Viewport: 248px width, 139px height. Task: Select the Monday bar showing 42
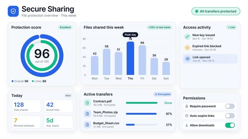(x=94, y=66)
